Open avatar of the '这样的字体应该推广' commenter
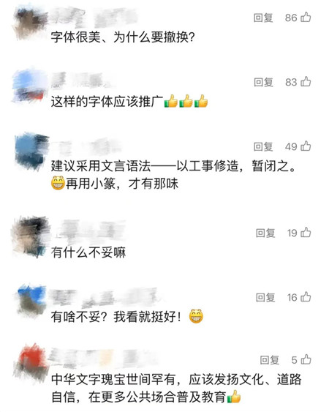The width and height of the screenshot is (329, 412). point(29,86)
